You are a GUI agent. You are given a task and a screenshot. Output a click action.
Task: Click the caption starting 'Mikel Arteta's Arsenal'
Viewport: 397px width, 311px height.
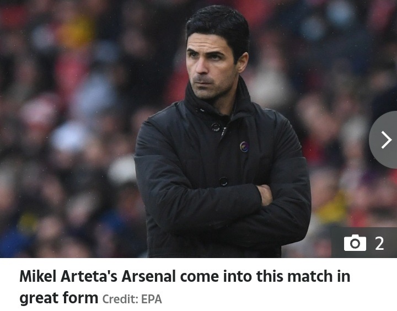click(x=185, y=287)
